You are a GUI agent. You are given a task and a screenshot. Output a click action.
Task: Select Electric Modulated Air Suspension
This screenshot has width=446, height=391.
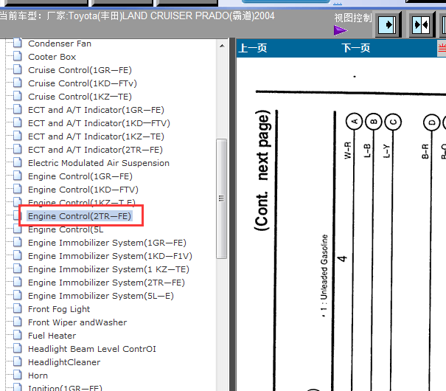[x=99, y=163]
